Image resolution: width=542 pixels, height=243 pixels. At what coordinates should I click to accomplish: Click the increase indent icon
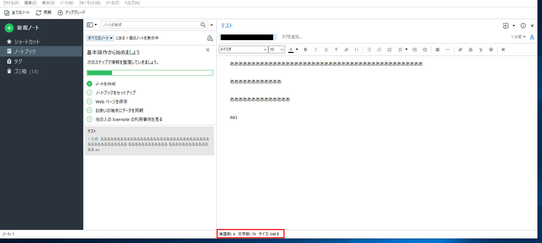(425, 50)
